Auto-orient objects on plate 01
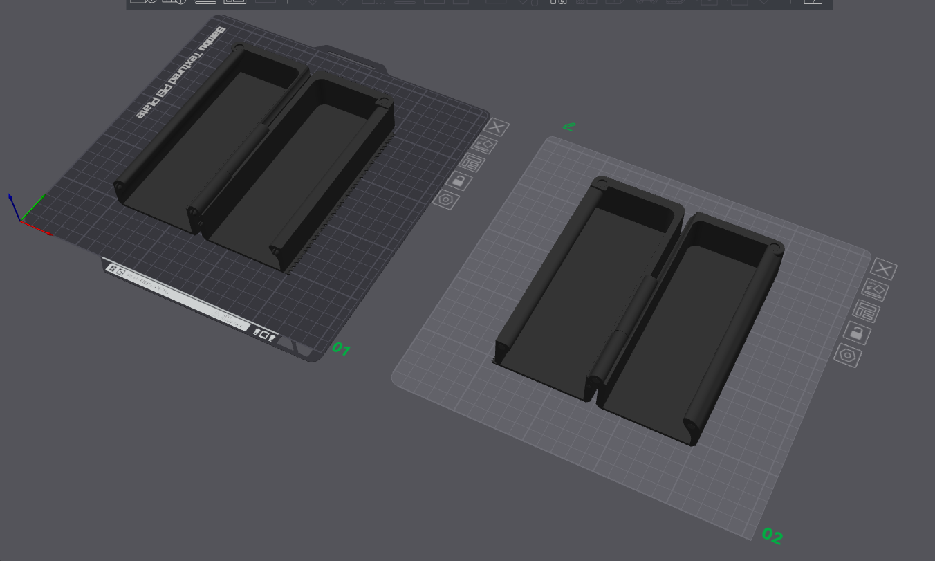The height and width of the screenshot is (561, 935). 485,145
